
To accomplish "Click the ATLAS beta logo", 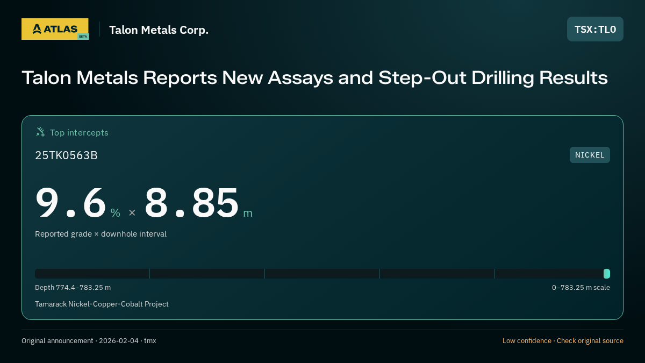I will click(x=55, y=29).
